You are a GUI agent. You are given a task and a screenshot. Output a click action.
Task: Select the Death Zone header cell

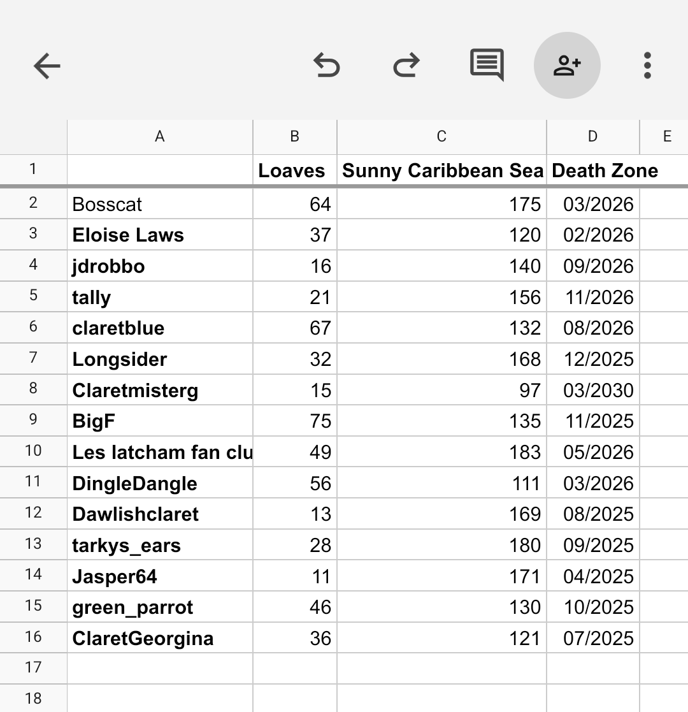click(592, 170)
